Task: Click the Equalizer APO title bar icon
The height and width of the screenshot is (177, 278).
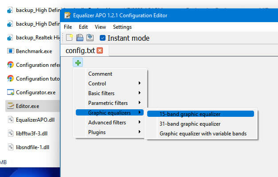Action: (67, 15)
